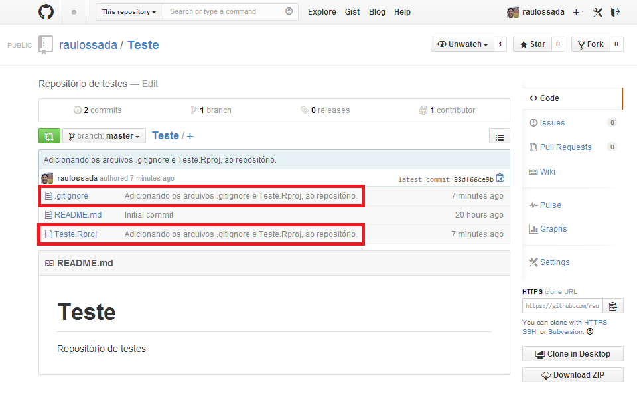Screen dimensions: 637x413
Task: Open the clone help question icon
Action: click(x=590, y=331)
